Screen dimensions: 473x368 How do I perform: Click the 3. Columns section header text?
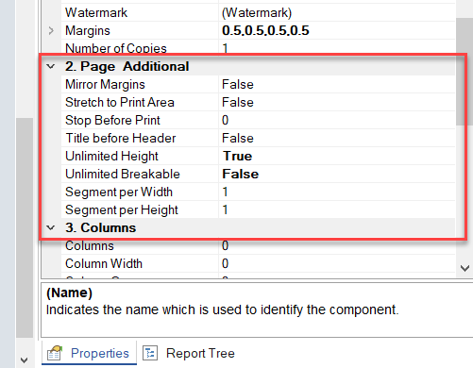pyautogui.click(x=101, y=227)
